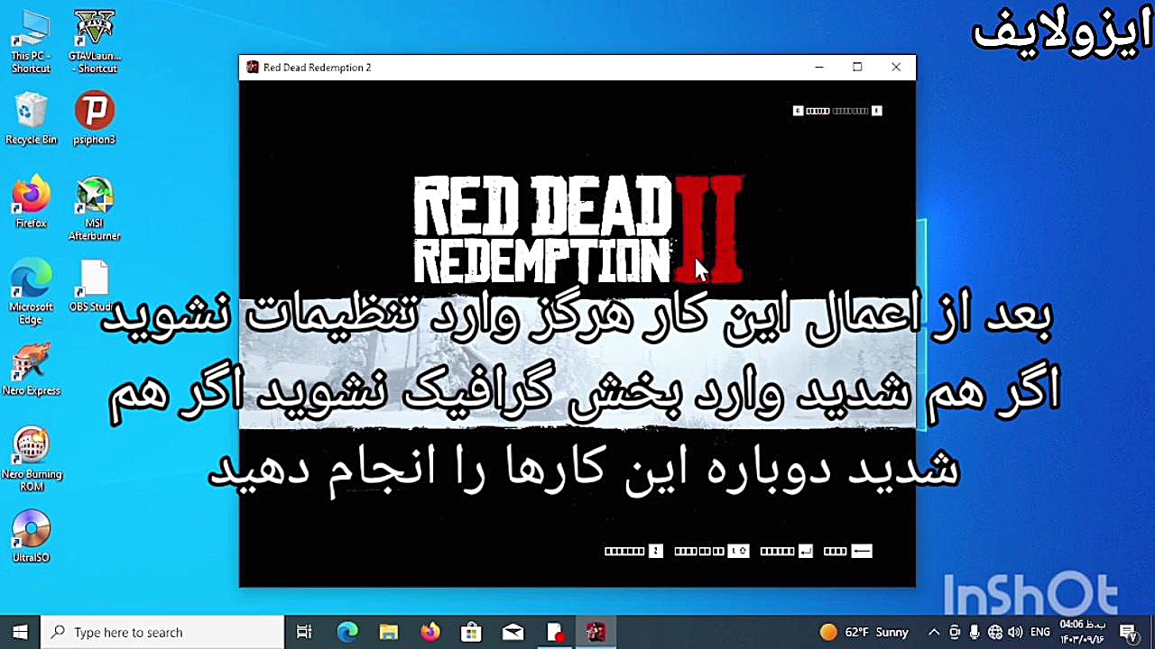Open the OBS Studio desktop shortcut
The height and width of the screenshot is (649, 1155).
94,277
